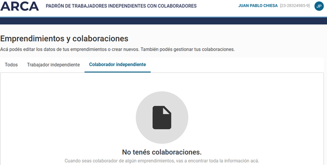
Task: Click blank header space left of user name
Action: (217, 6)
